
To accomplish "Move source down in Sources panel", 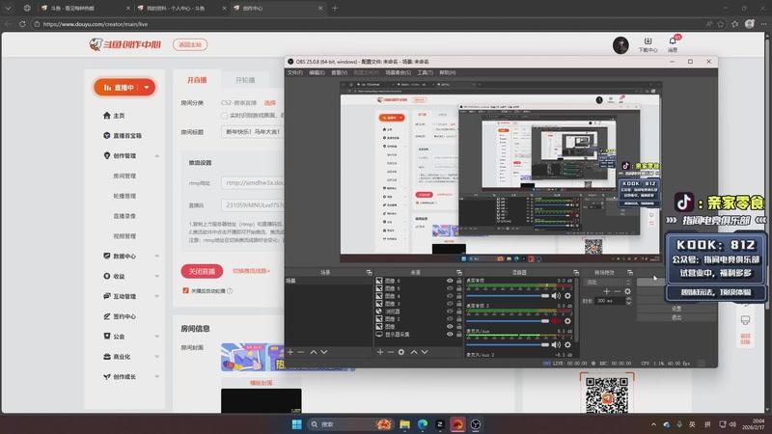I will [425, 352].
